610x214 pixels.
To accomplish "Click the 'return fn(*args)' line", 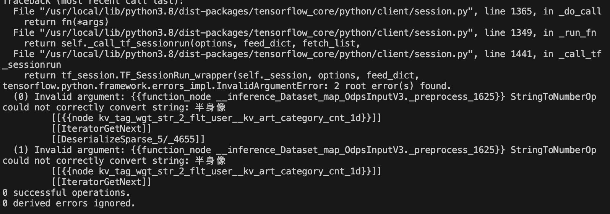I will (67, 22).
